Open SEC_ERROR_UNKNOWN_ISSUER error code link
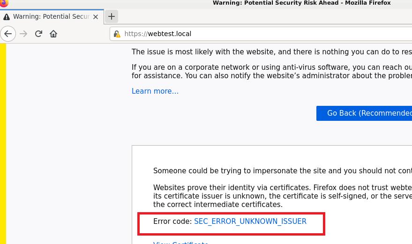This screenshot has width=412, height=244. (250, 222)
